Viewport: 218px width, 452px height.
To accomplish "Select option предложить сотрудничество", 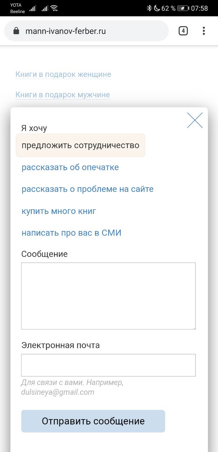I will pos(81,145).
